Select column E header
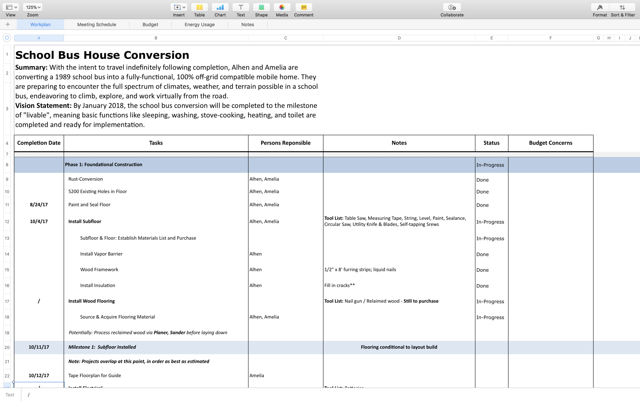This screenshot has width=640, height=401. pos(492,38)
